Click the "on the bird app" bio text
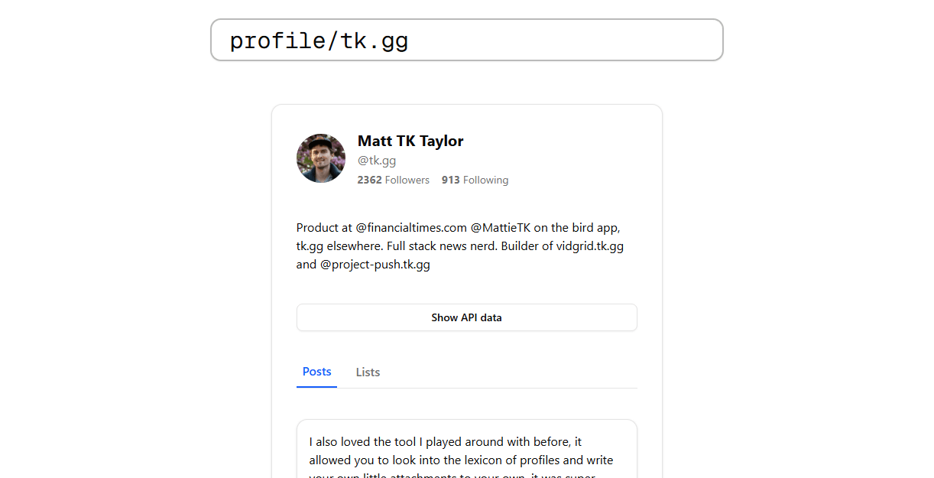This screenshot has height=478, width=934. [576, 227]
